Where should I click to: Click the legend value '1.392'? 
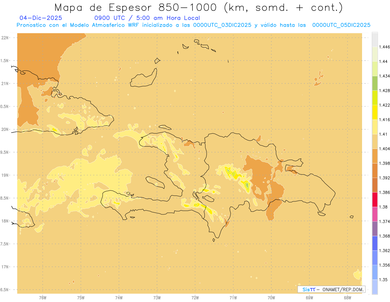pyautogui.click(x=384, y=178)
